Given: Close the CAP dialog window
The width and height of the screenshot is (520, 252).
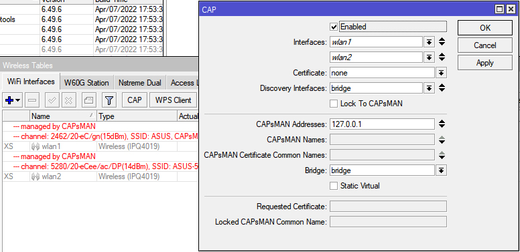Looking at the screenshot, I should coord(511,9).
